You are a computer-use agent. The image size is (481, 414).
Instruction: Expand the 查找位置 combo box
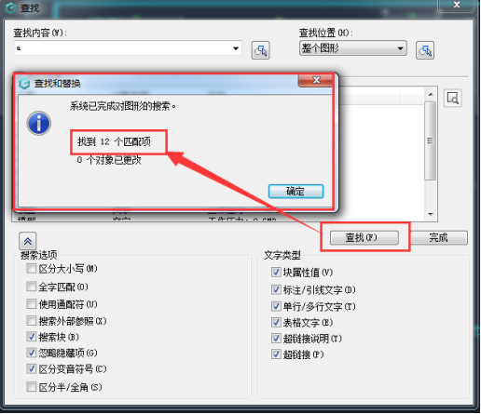(x=353, y=48)
